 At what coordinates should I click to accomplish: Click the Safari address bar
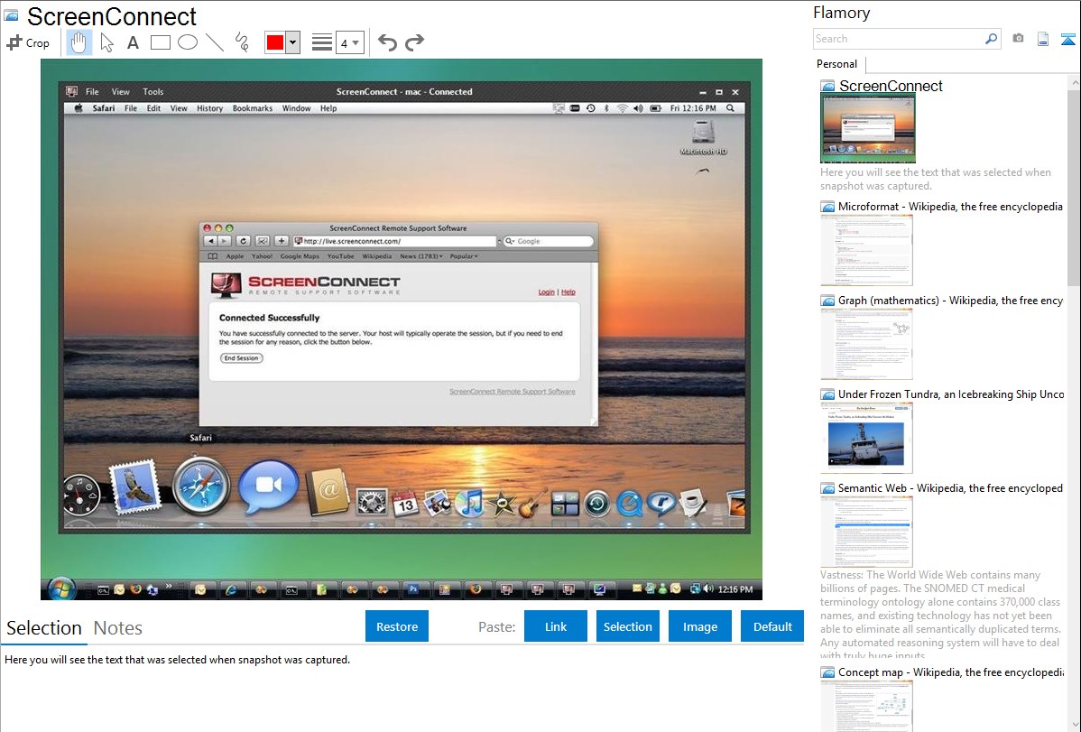[394, 242]
